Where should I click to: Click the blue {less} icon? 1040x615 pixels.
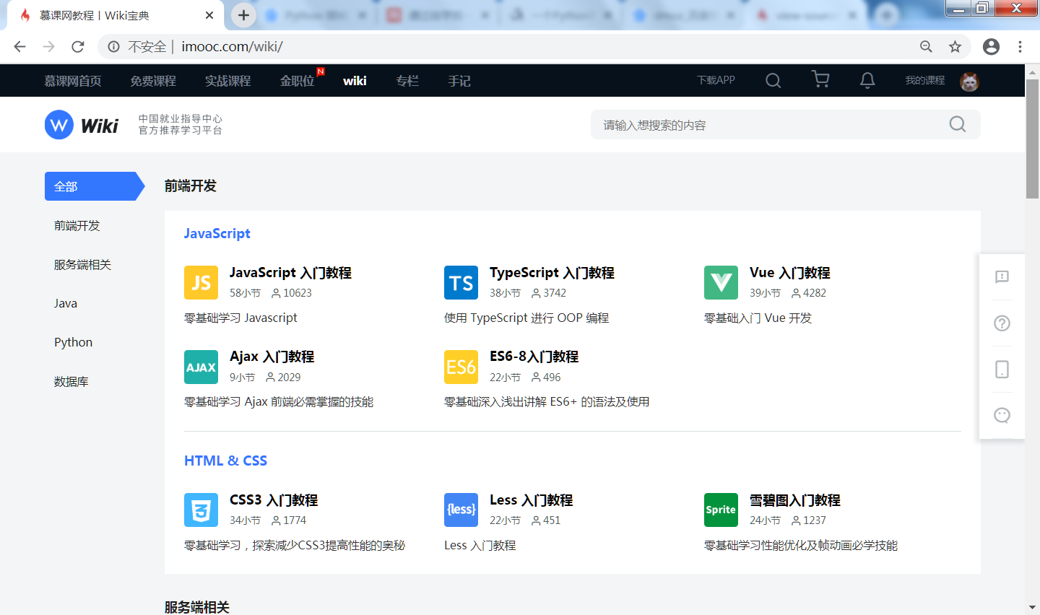coord(461,510)
